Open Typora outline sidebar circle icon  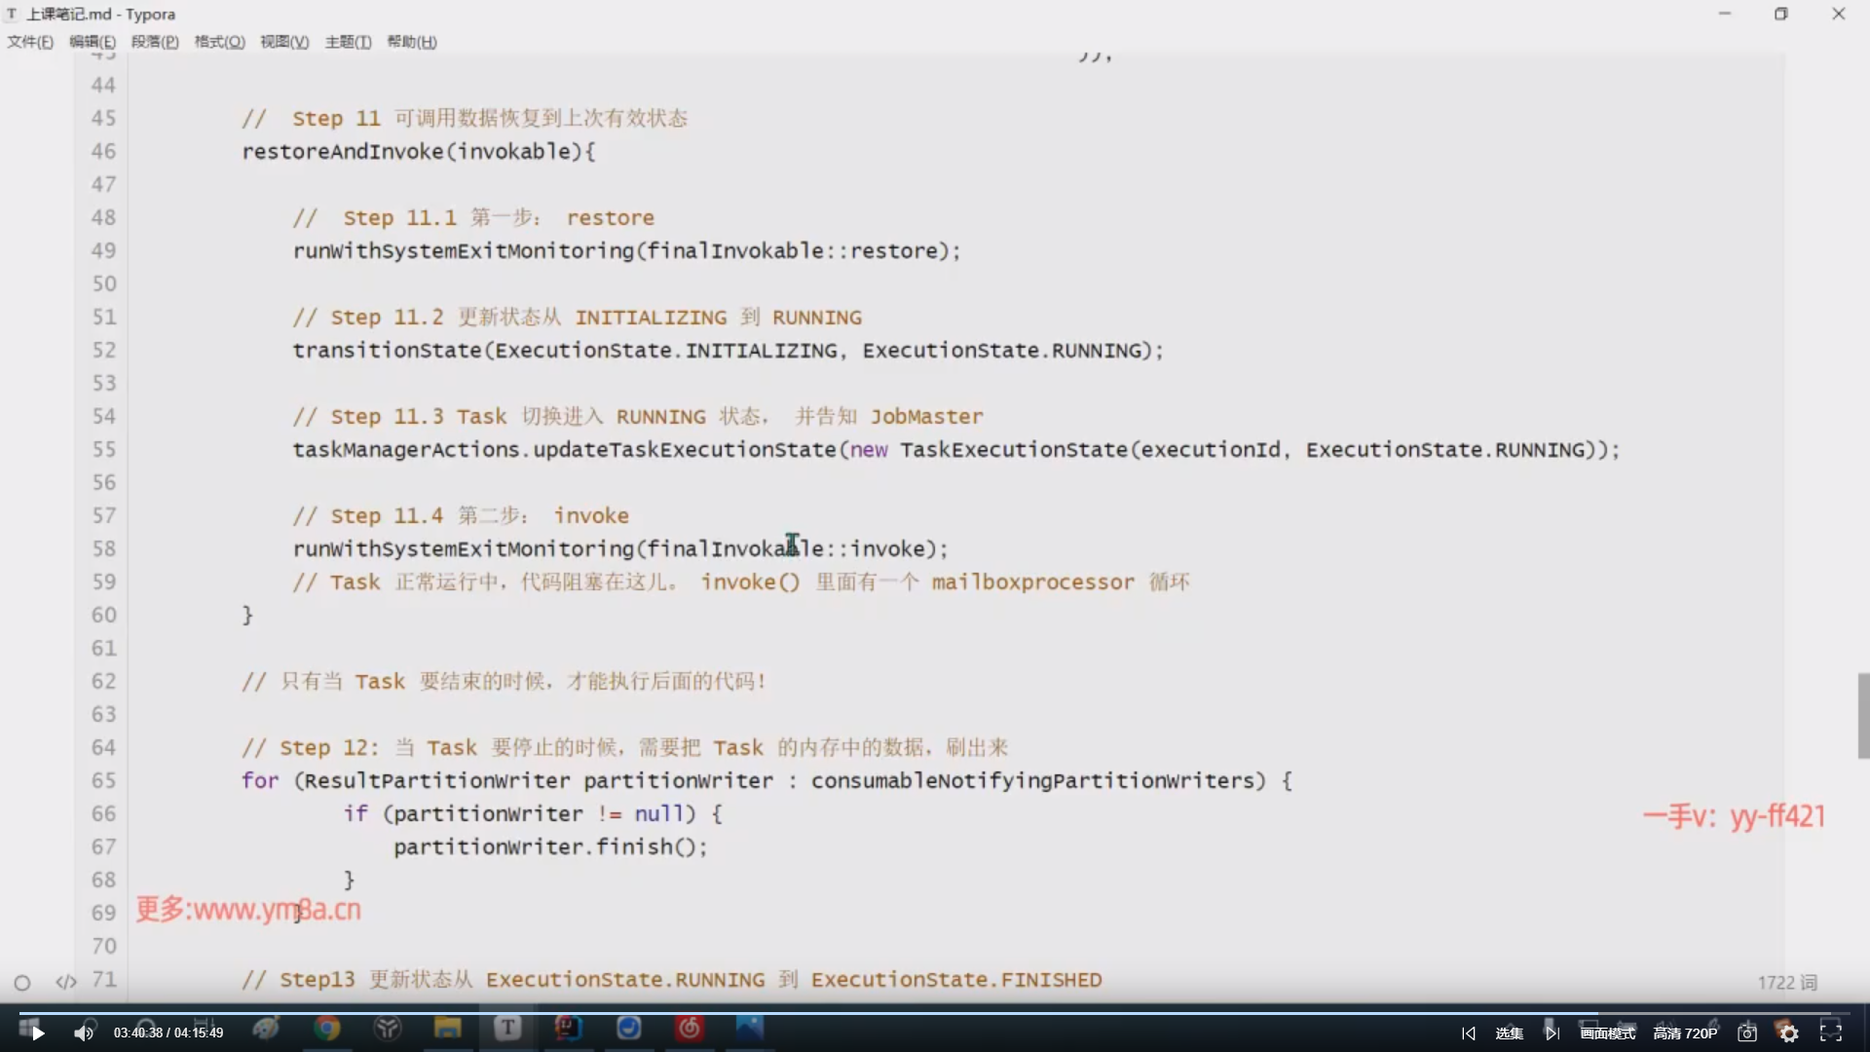pyautogui.click(x=21, y=983)
